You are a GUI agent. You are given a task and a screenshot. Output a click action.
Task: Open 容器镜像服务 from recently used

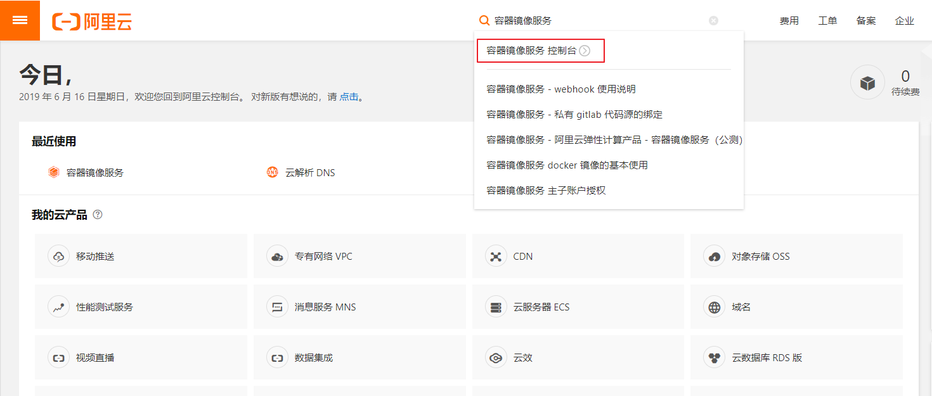(94, 172)
